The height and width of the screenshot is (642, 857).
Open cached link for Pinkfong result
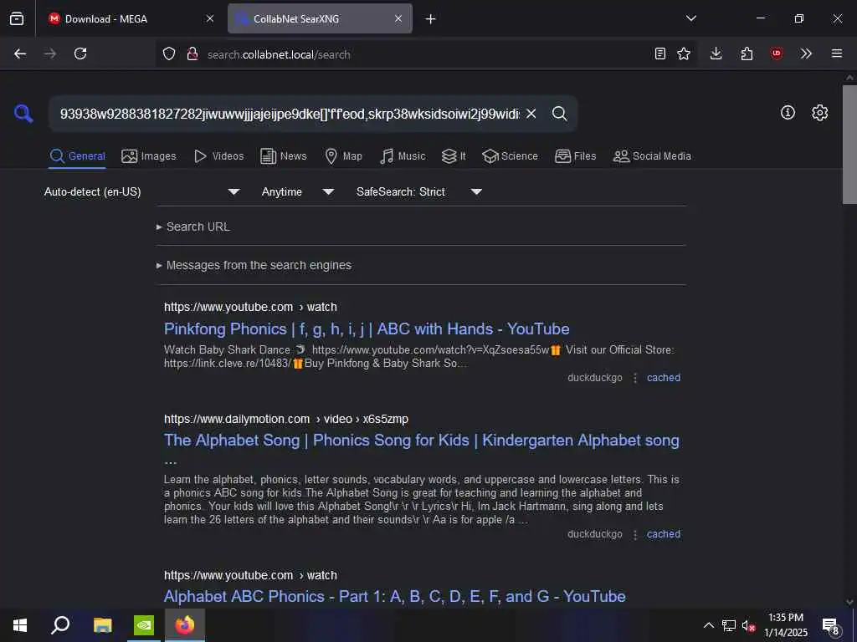tap(664, 378)
